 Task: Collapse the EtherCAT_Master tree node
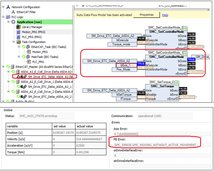3,66
